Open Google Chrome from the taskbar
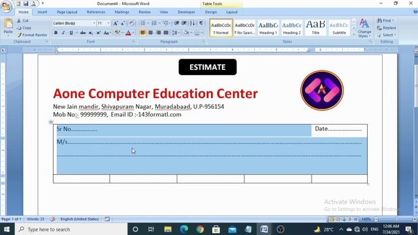 [200, 229]
